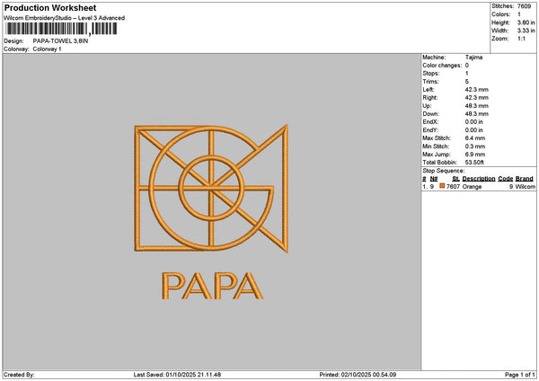Click the Production Worksheet title
This screenshot has height=381, width=539.
click(x=50, y=7)
